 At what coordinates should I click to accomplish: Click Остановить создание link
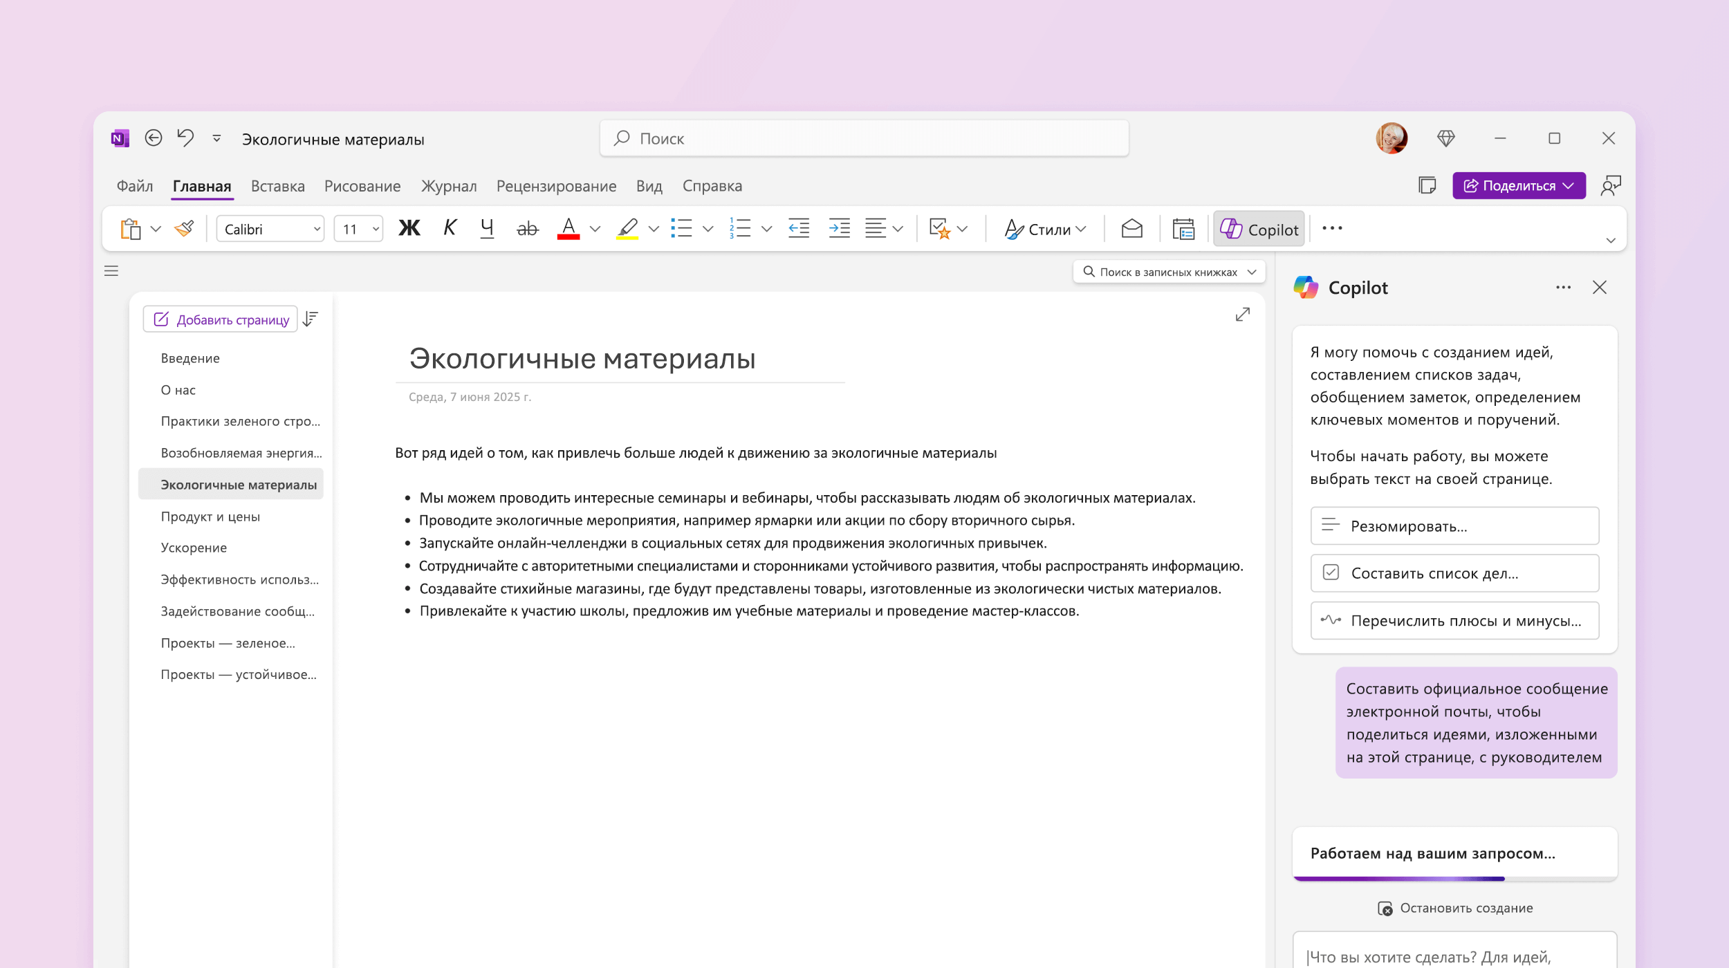1455,908
